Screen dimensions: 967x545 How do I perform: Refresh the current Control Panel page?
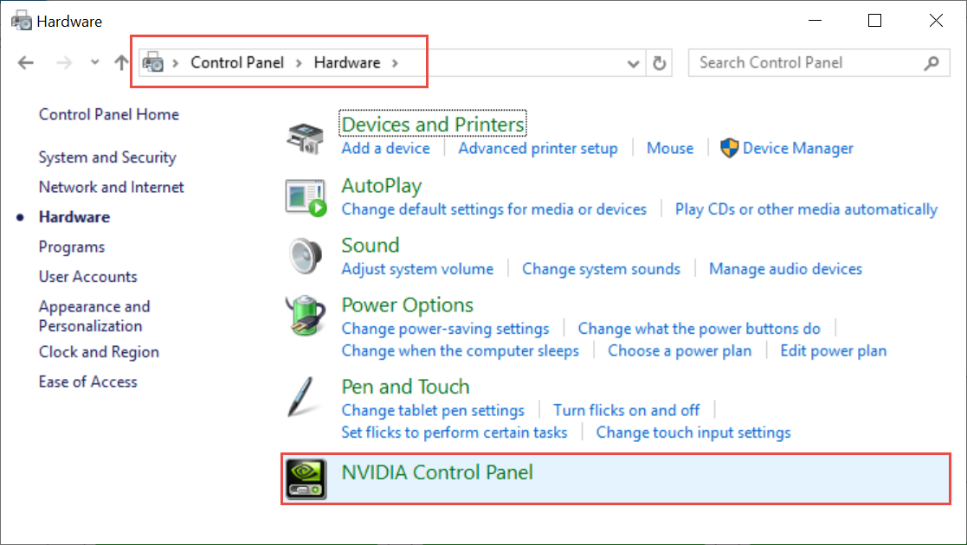(659, 62)
